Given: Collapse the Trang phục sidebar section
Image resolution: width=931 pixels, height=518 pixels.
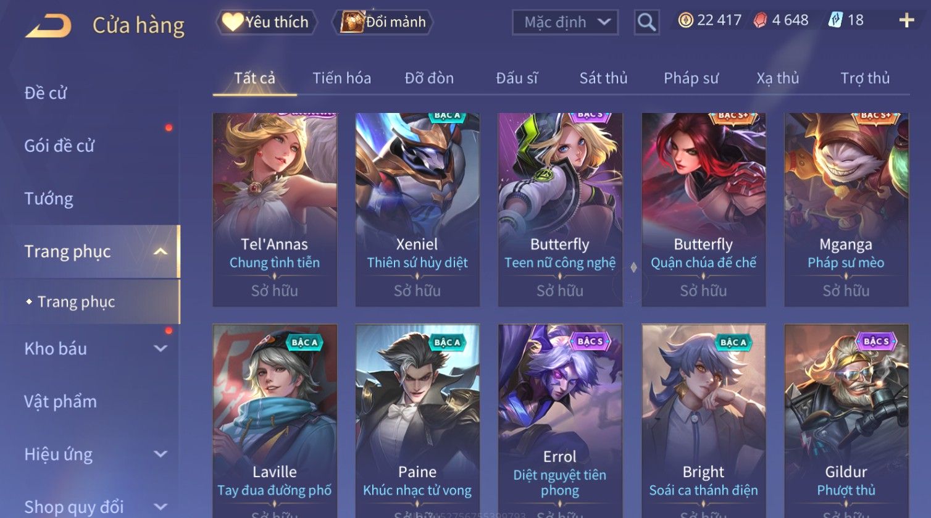Looking at the screenshot, I should tap(161, 251).
